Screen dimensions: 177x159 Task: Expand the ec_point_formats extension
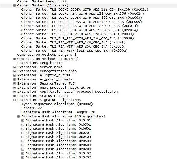(x=14, y=79)
